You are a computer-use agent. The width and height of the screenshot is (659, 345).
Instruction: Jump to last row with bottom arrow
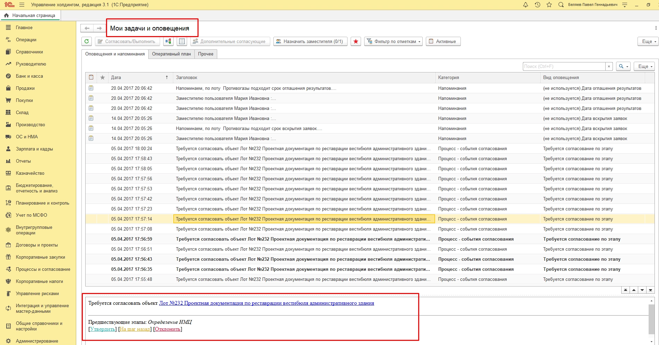tap(650, 290)
